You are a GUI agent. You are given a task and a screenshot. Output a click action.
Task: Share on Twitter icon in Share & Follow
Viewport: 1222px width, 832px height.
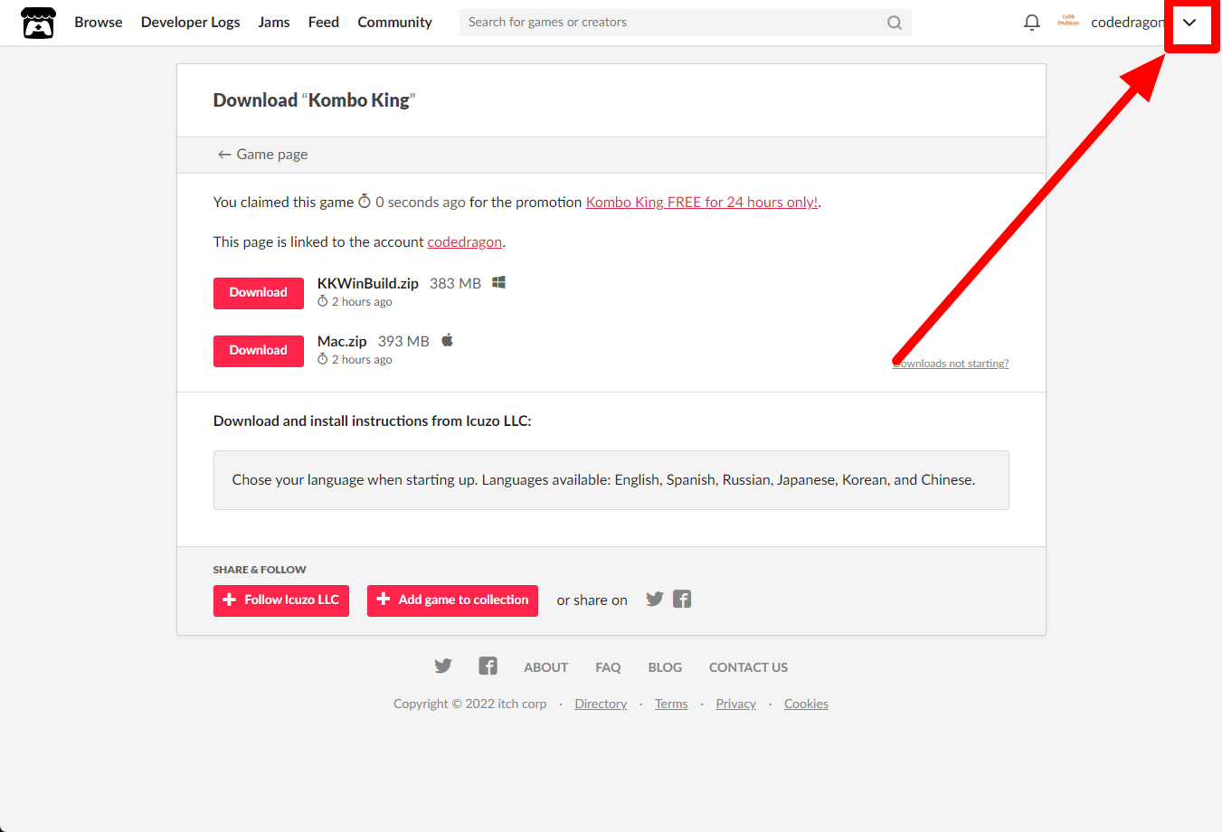pos(655,599)
